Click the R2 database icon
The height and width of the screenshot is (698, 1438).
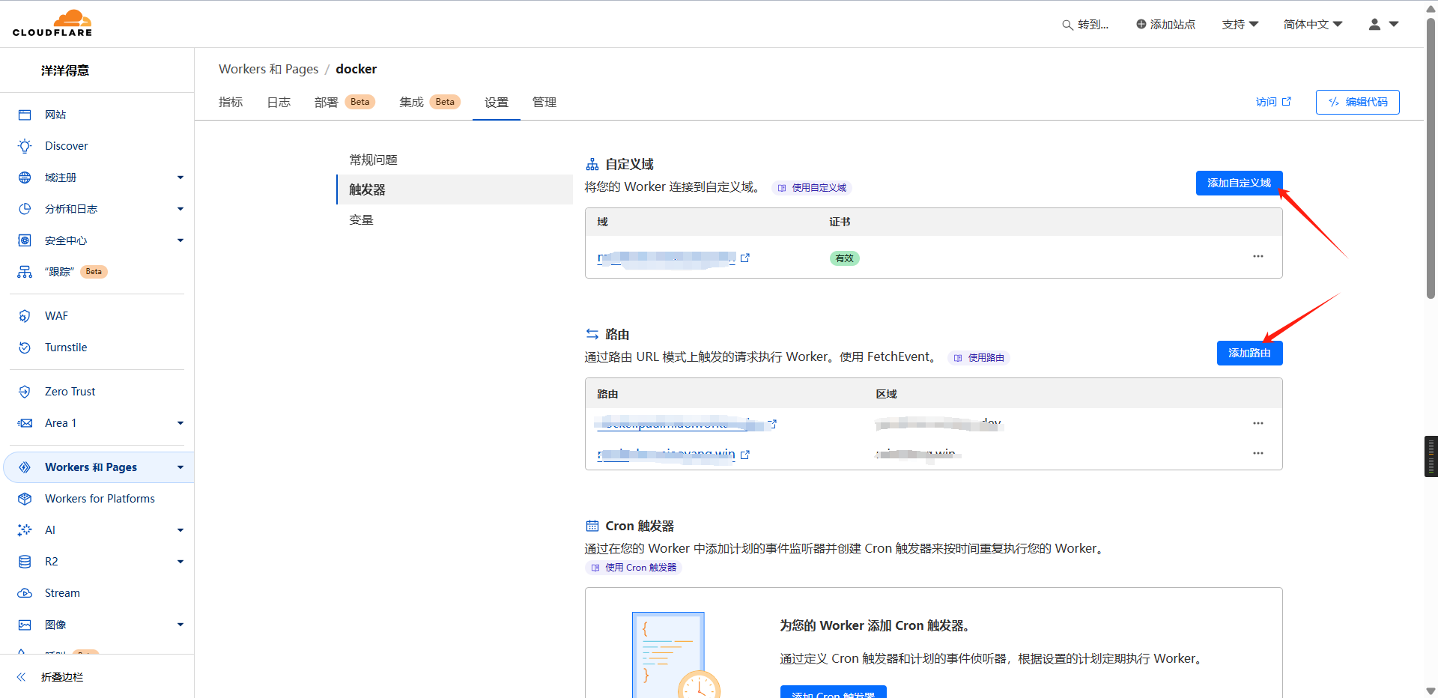coord(25,562)
